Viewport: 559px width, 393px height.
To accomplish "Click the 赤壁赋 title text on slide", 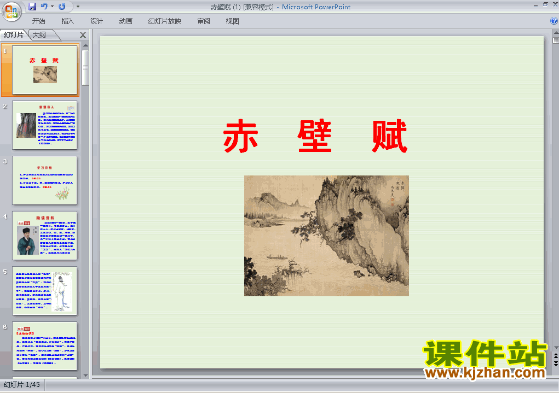I will point(315,136).
